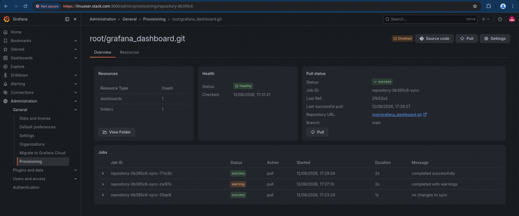Collapse the General subsection chevron

(76, 110)
